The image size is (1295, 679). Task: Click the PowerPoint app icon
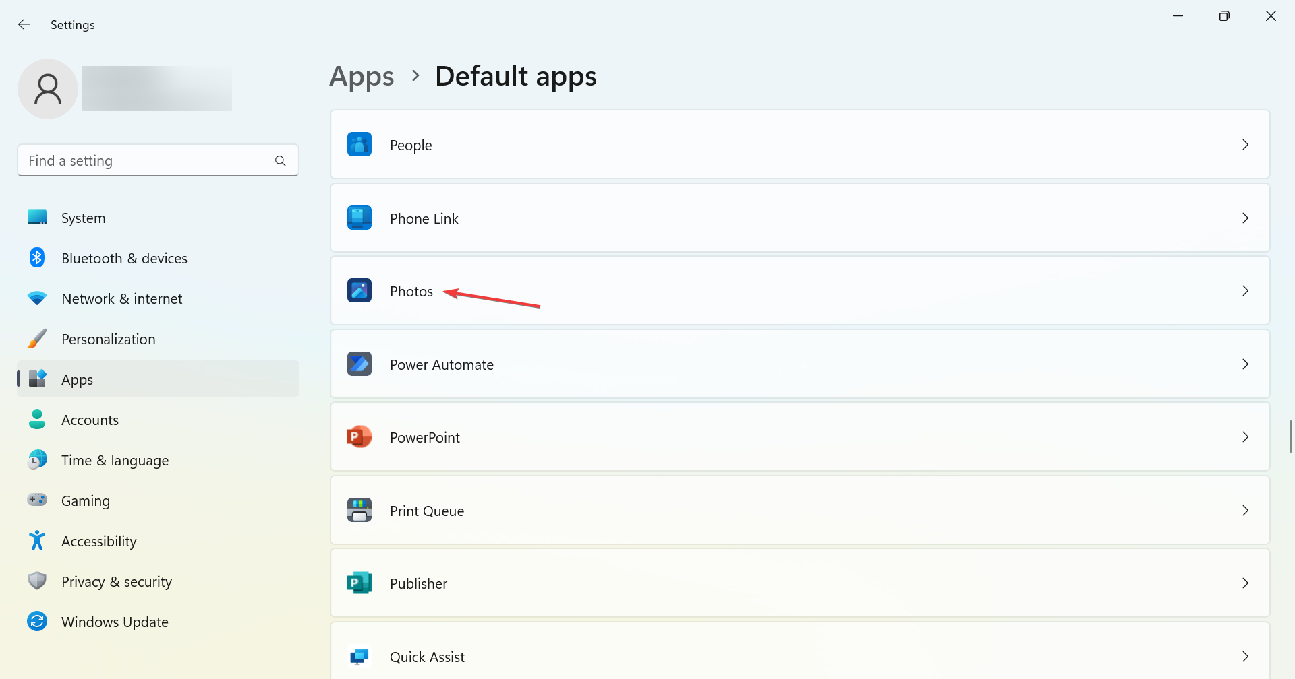coord(359,437)
